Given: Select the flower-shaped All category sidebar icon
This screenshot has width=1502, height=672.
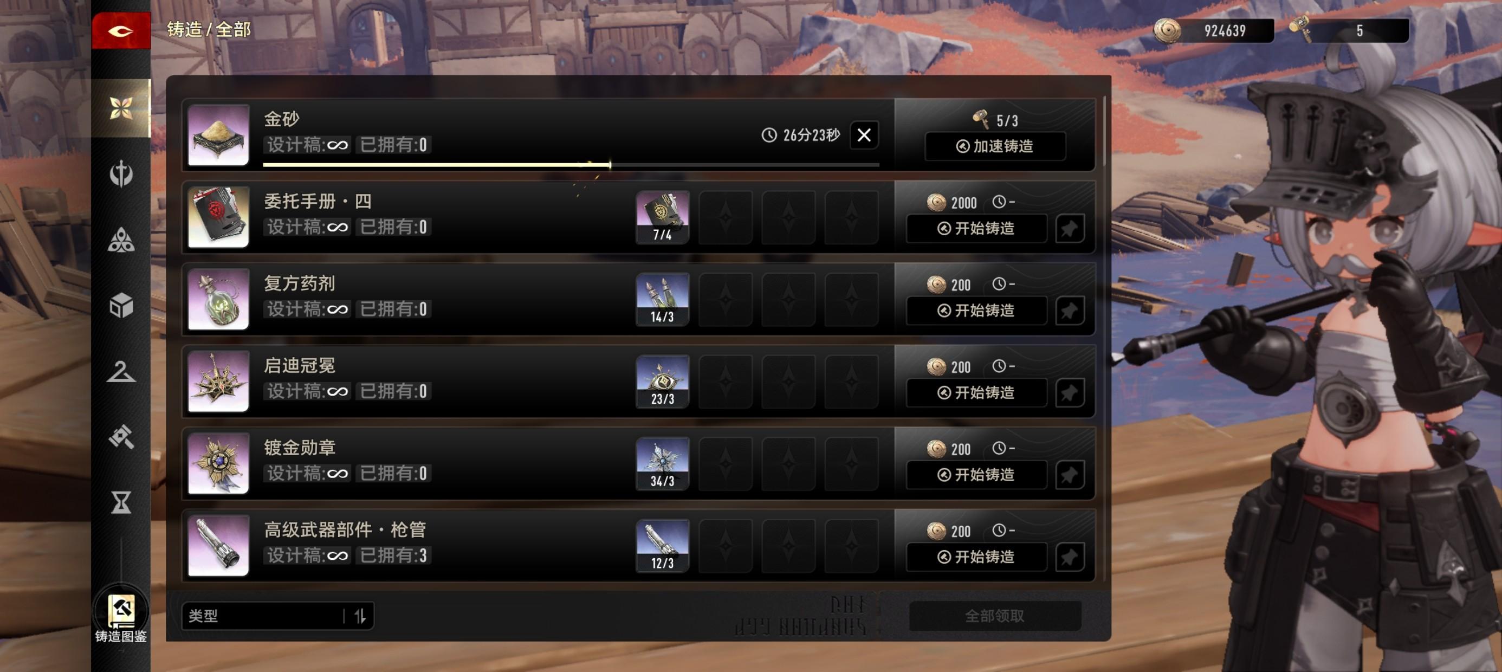Looking at the screenshot, I should click(121, 108).
